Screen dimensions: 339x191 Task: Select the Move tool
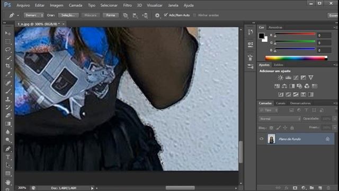point(8,33)
